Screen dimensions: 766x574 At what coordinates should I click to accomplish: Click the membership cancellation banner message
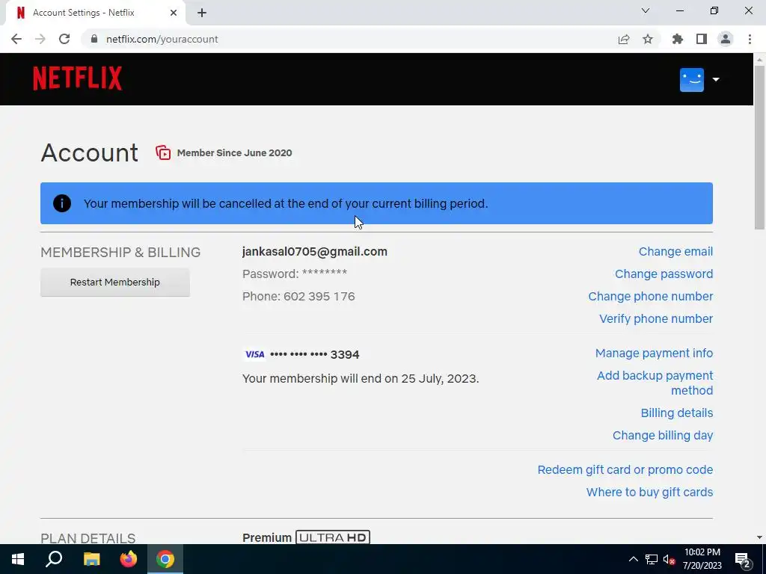click(286, 203)
